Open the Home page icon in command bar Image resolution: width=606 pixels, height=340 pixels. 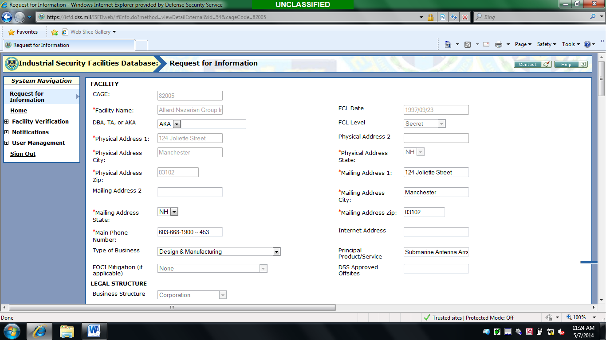point(448,44)
